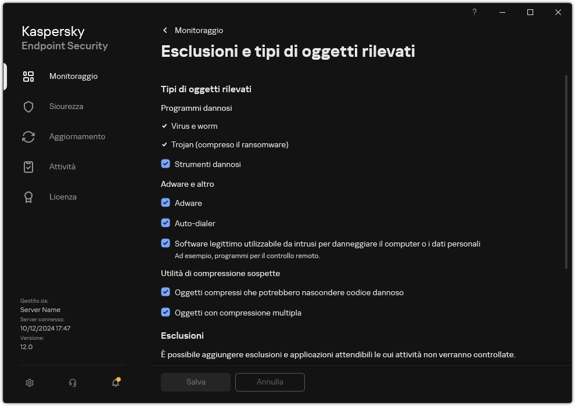Open application settings via gear icon

tap(29, 383)
